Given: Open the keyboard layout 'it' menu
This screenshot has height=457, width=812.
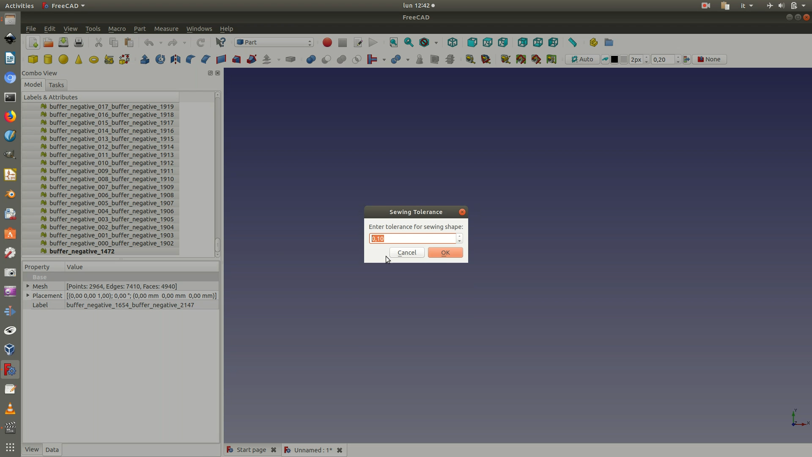Looking at the screenshot, I should point(746,6).
